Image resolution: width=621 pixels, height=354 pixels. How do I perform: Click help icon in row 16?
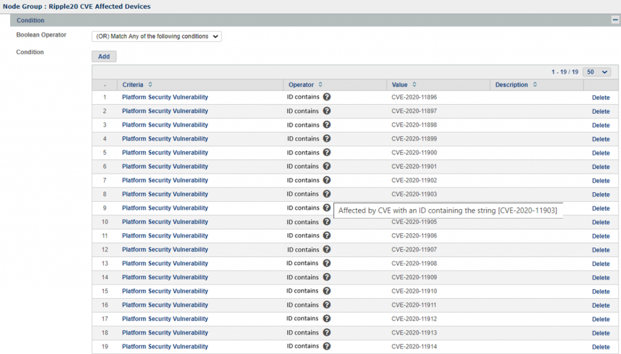[327, 305]
